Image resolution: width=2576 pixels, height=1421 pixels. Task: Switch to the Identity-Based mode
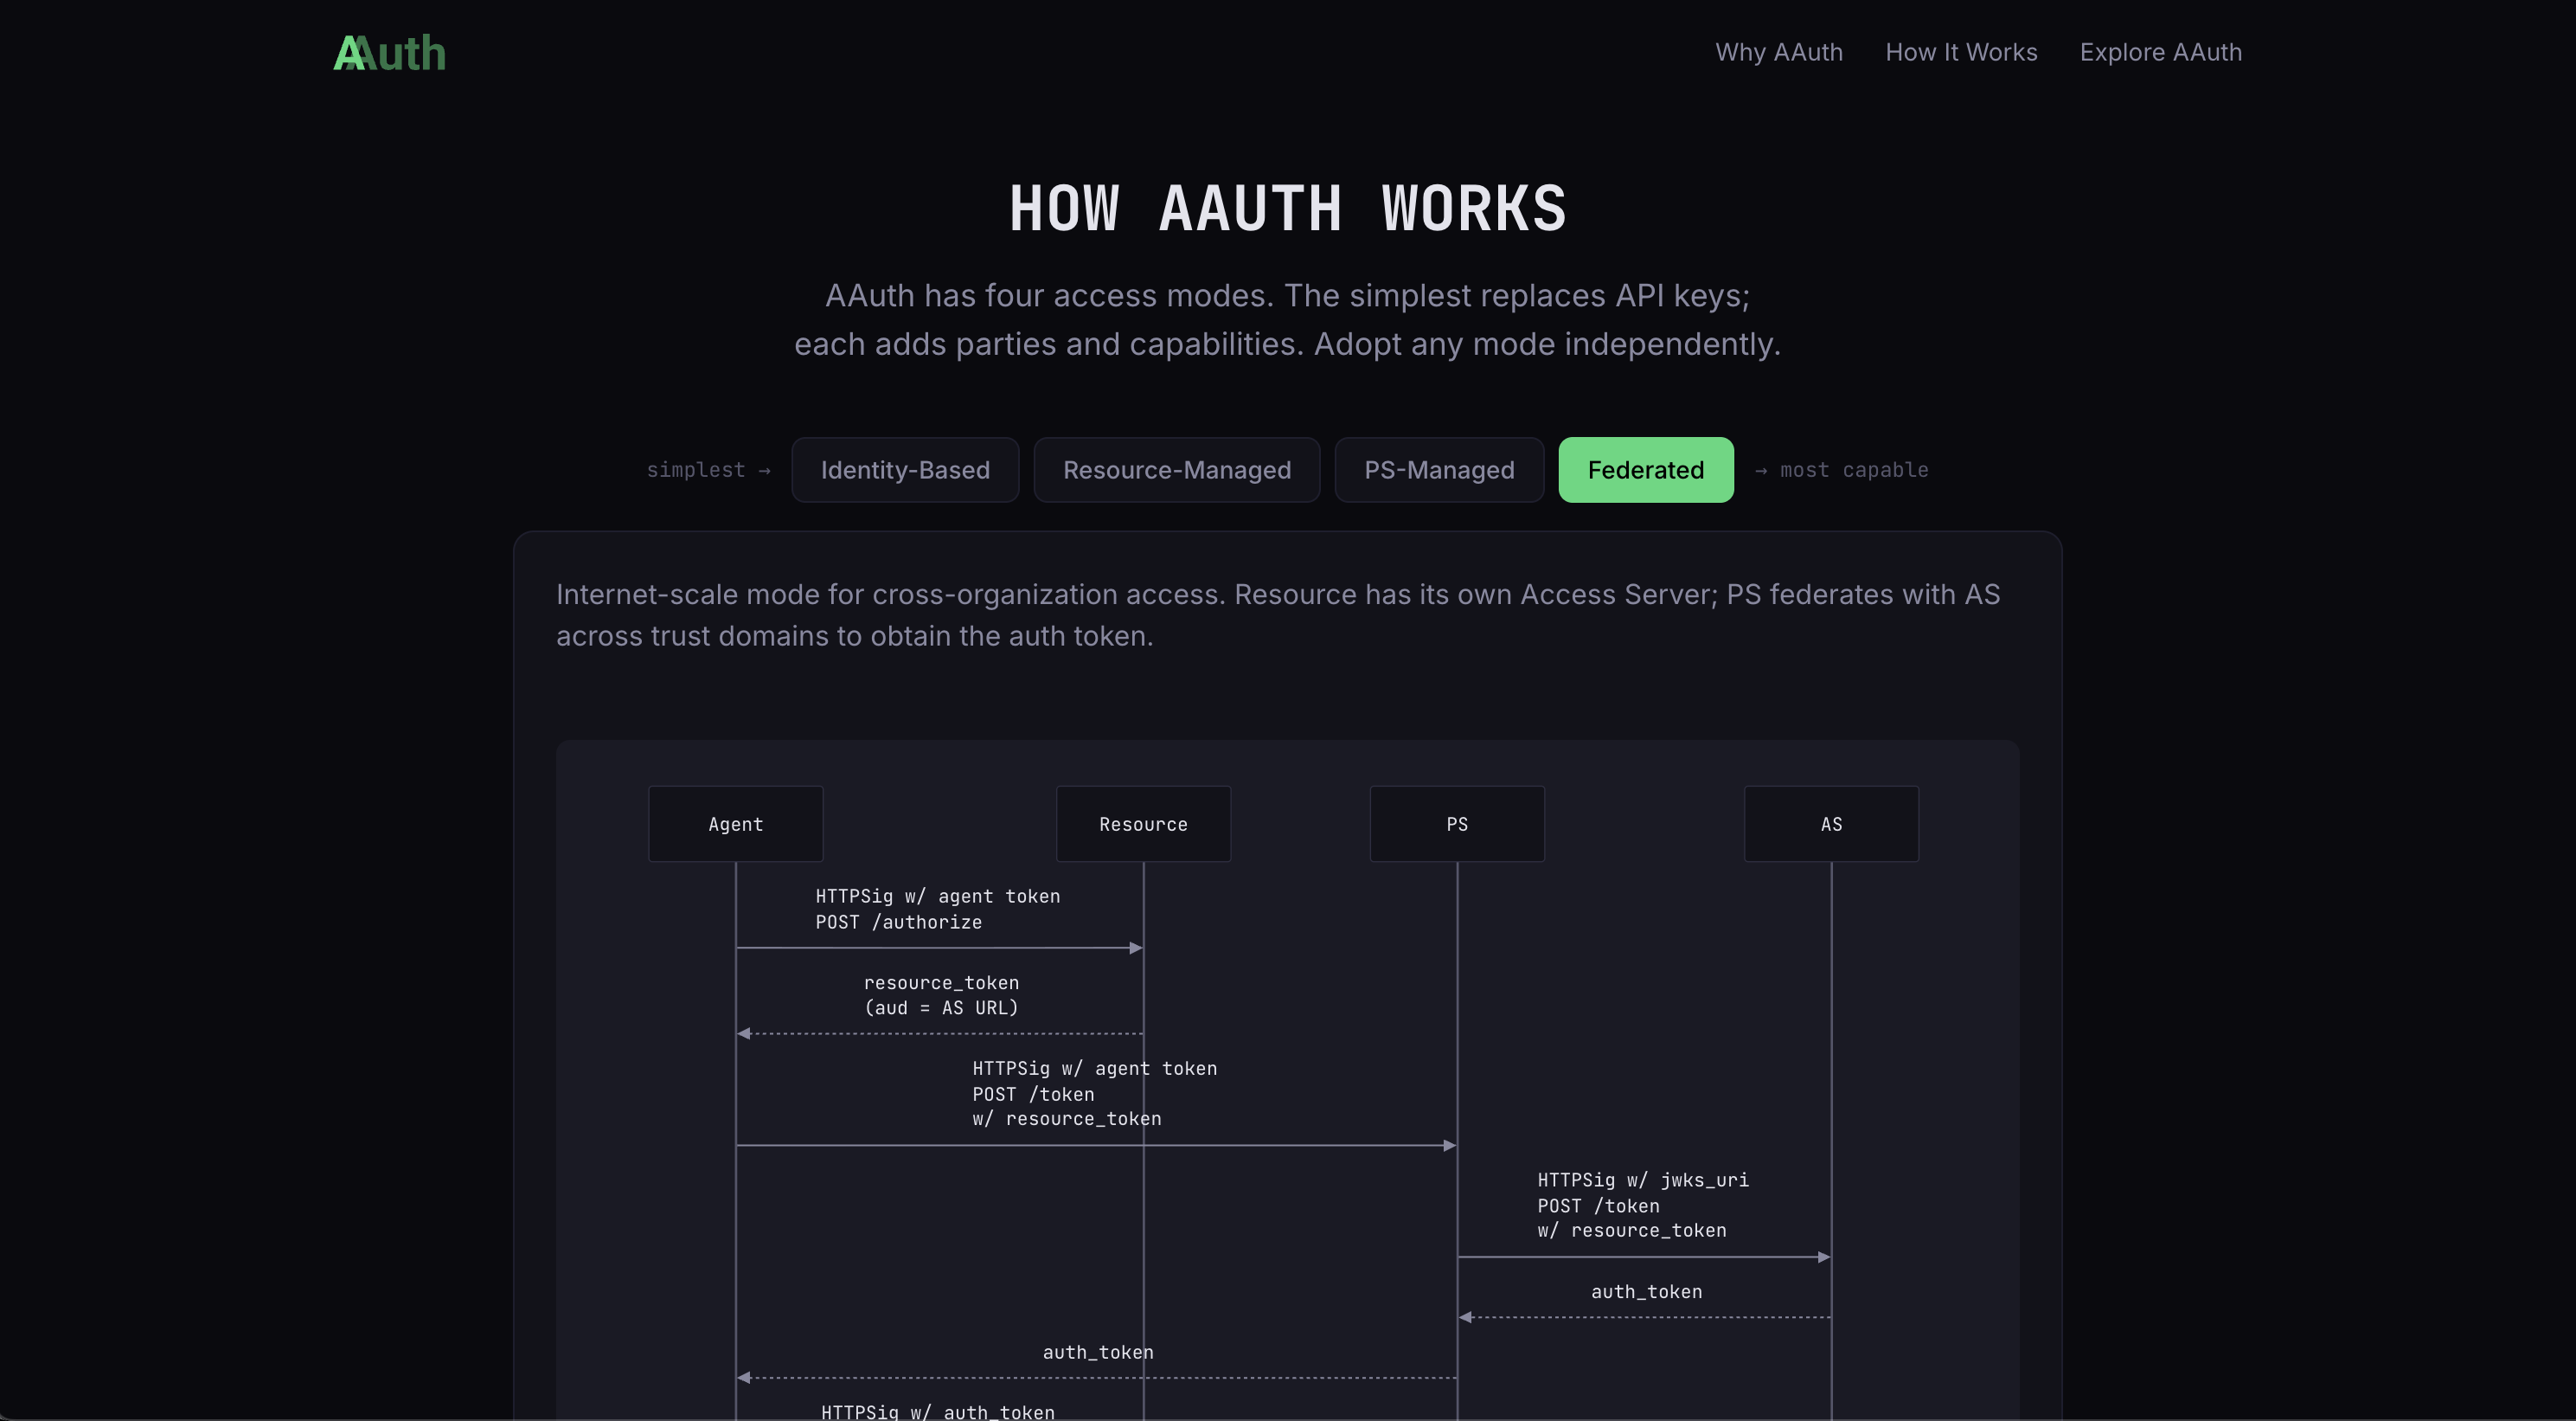click(904, 469)
